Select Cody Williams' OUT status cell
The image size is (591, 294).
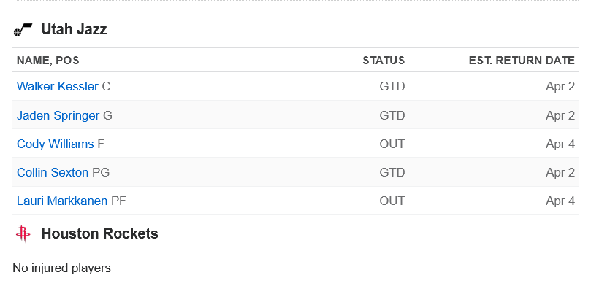tap(392, 144)
